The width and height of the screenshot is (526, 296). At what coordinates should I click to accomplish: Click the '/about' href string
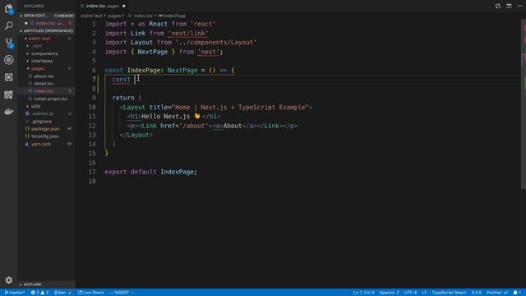[194, 126]
